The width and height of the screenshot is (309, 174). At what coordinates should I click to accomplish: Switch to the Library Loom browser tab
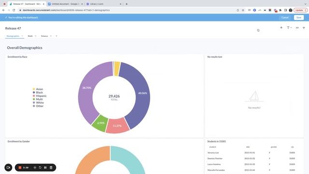(x=104, y=4)
